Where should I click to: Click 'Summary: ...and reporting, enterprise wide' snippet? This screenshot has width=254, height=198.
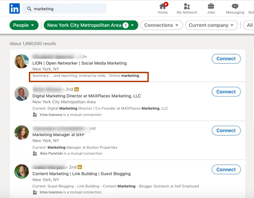coord(87,75)
